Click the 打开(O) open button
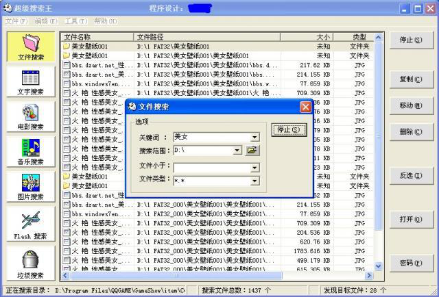439x297 pixels. pos(411,219)
